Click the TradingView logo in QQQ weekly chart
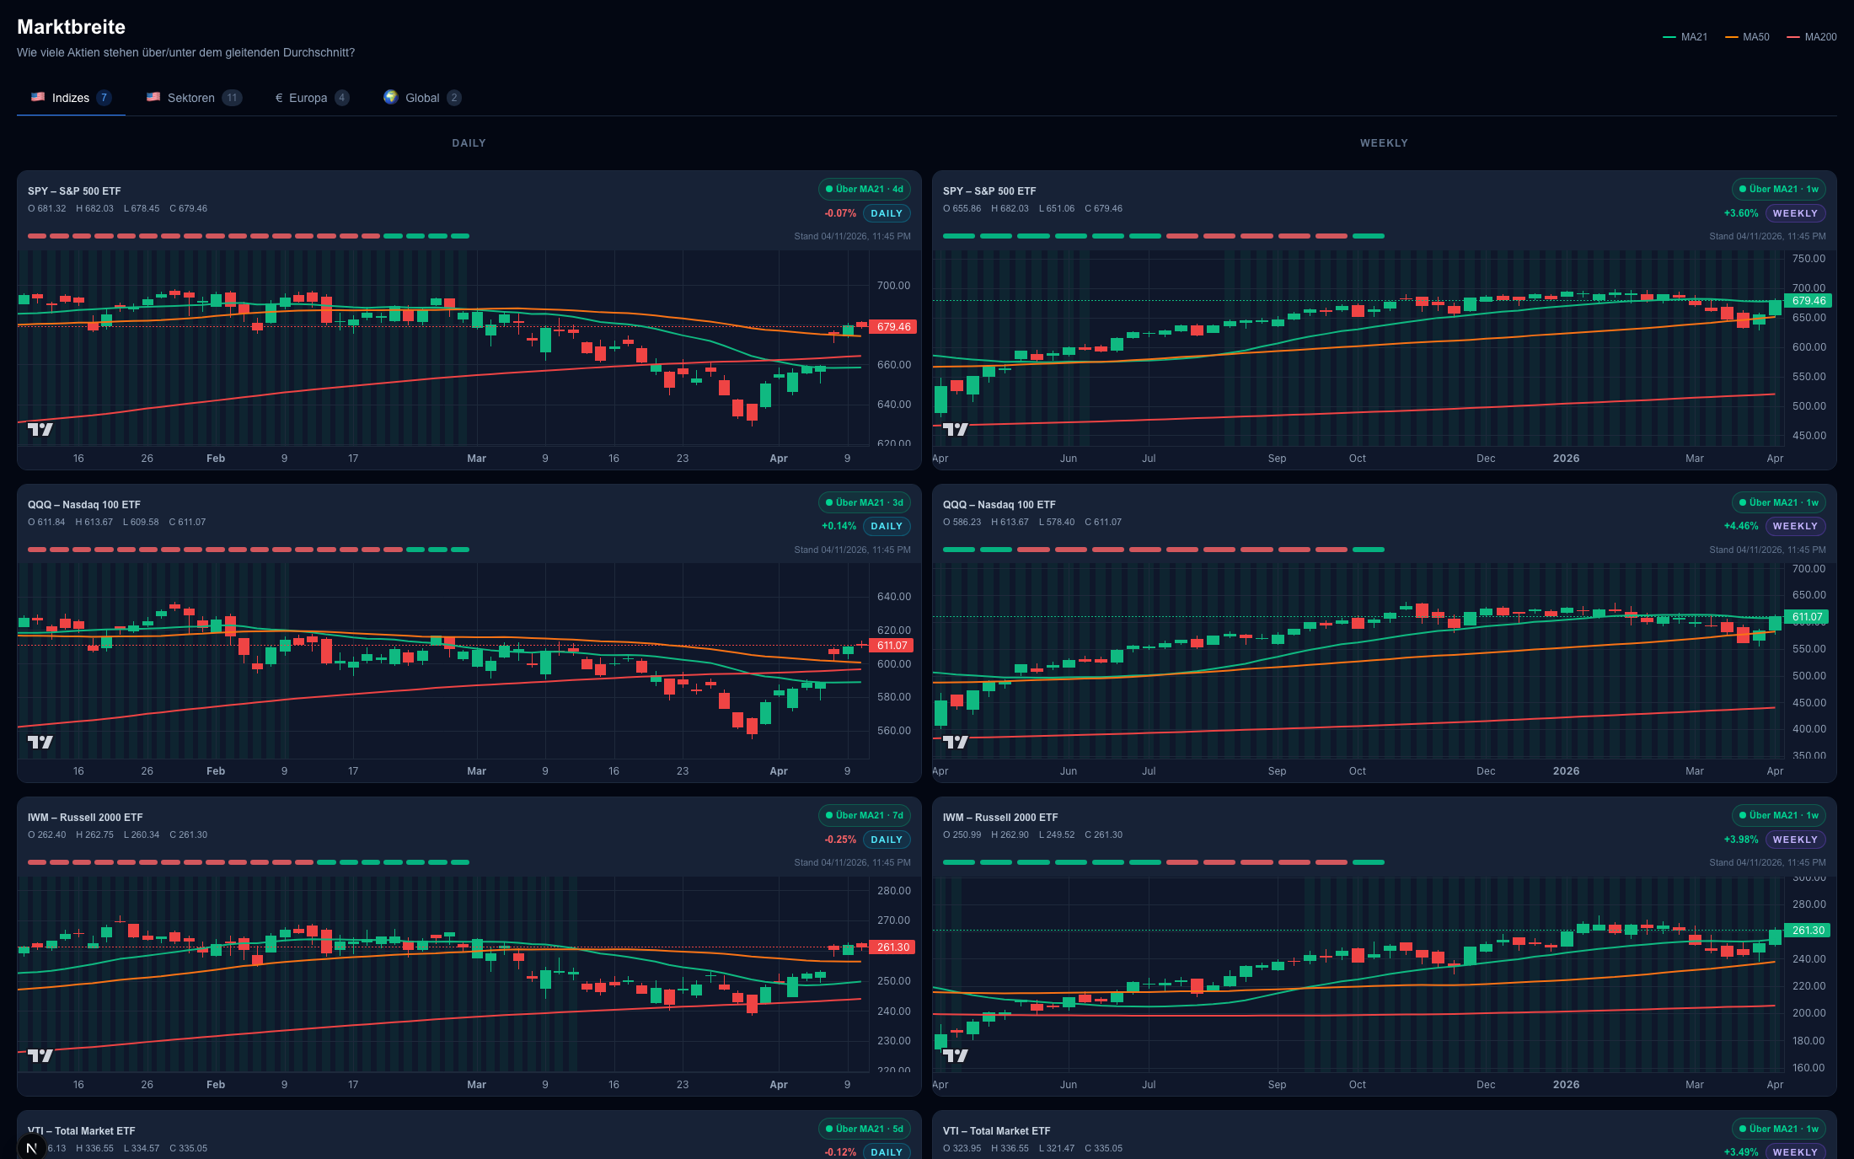The width and height of the screenshot is (1854, 1159). [955, 742]
